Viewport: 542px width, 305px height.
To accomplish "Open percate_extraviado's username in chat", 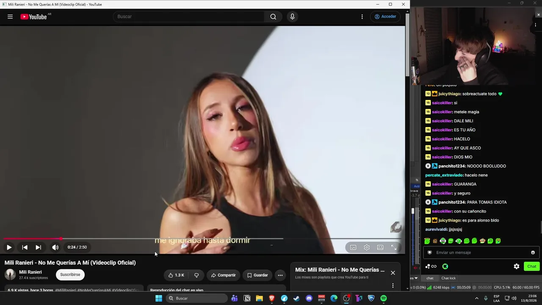I will [x=444, y=175].
